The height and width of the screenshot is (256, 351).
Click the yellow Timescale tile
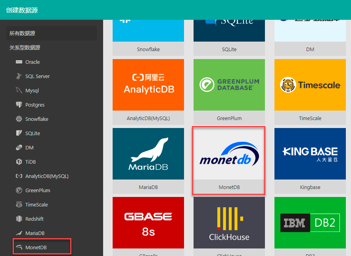[310, 85]
